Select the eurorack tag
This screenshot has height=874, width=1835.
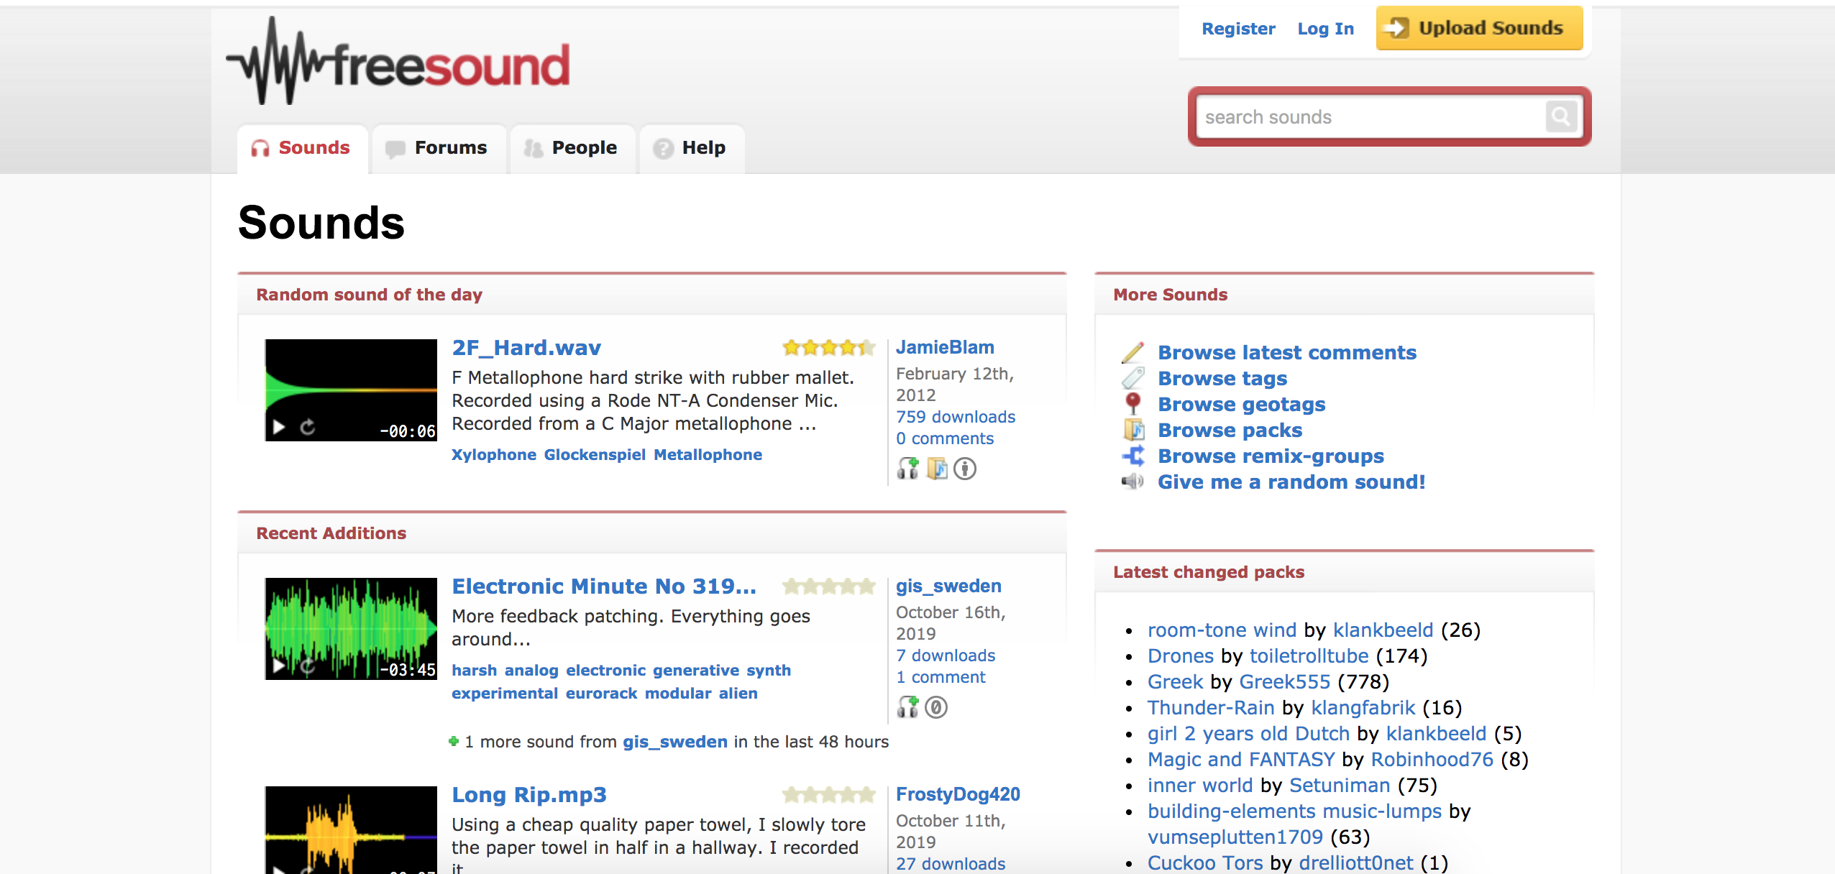[x=601, y=694]
